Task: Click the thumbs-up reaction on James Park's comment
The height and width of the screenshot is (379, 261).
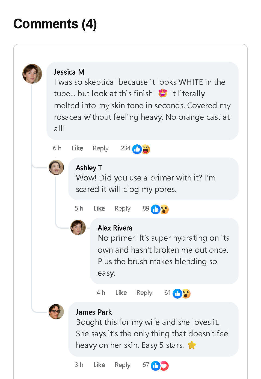Action: point(155,366)
